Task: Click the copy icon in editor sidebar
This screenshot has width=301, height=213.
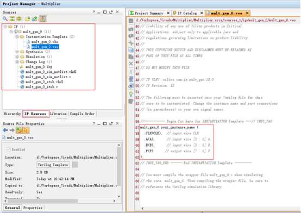Action: coord(131,50)
